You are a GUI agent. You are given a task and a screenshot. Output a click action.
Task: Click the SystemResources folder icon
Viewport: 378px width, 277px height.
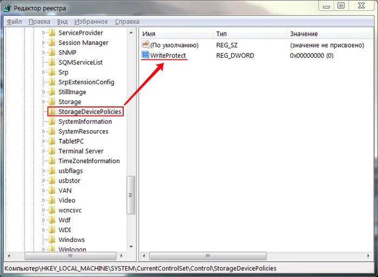52,131
